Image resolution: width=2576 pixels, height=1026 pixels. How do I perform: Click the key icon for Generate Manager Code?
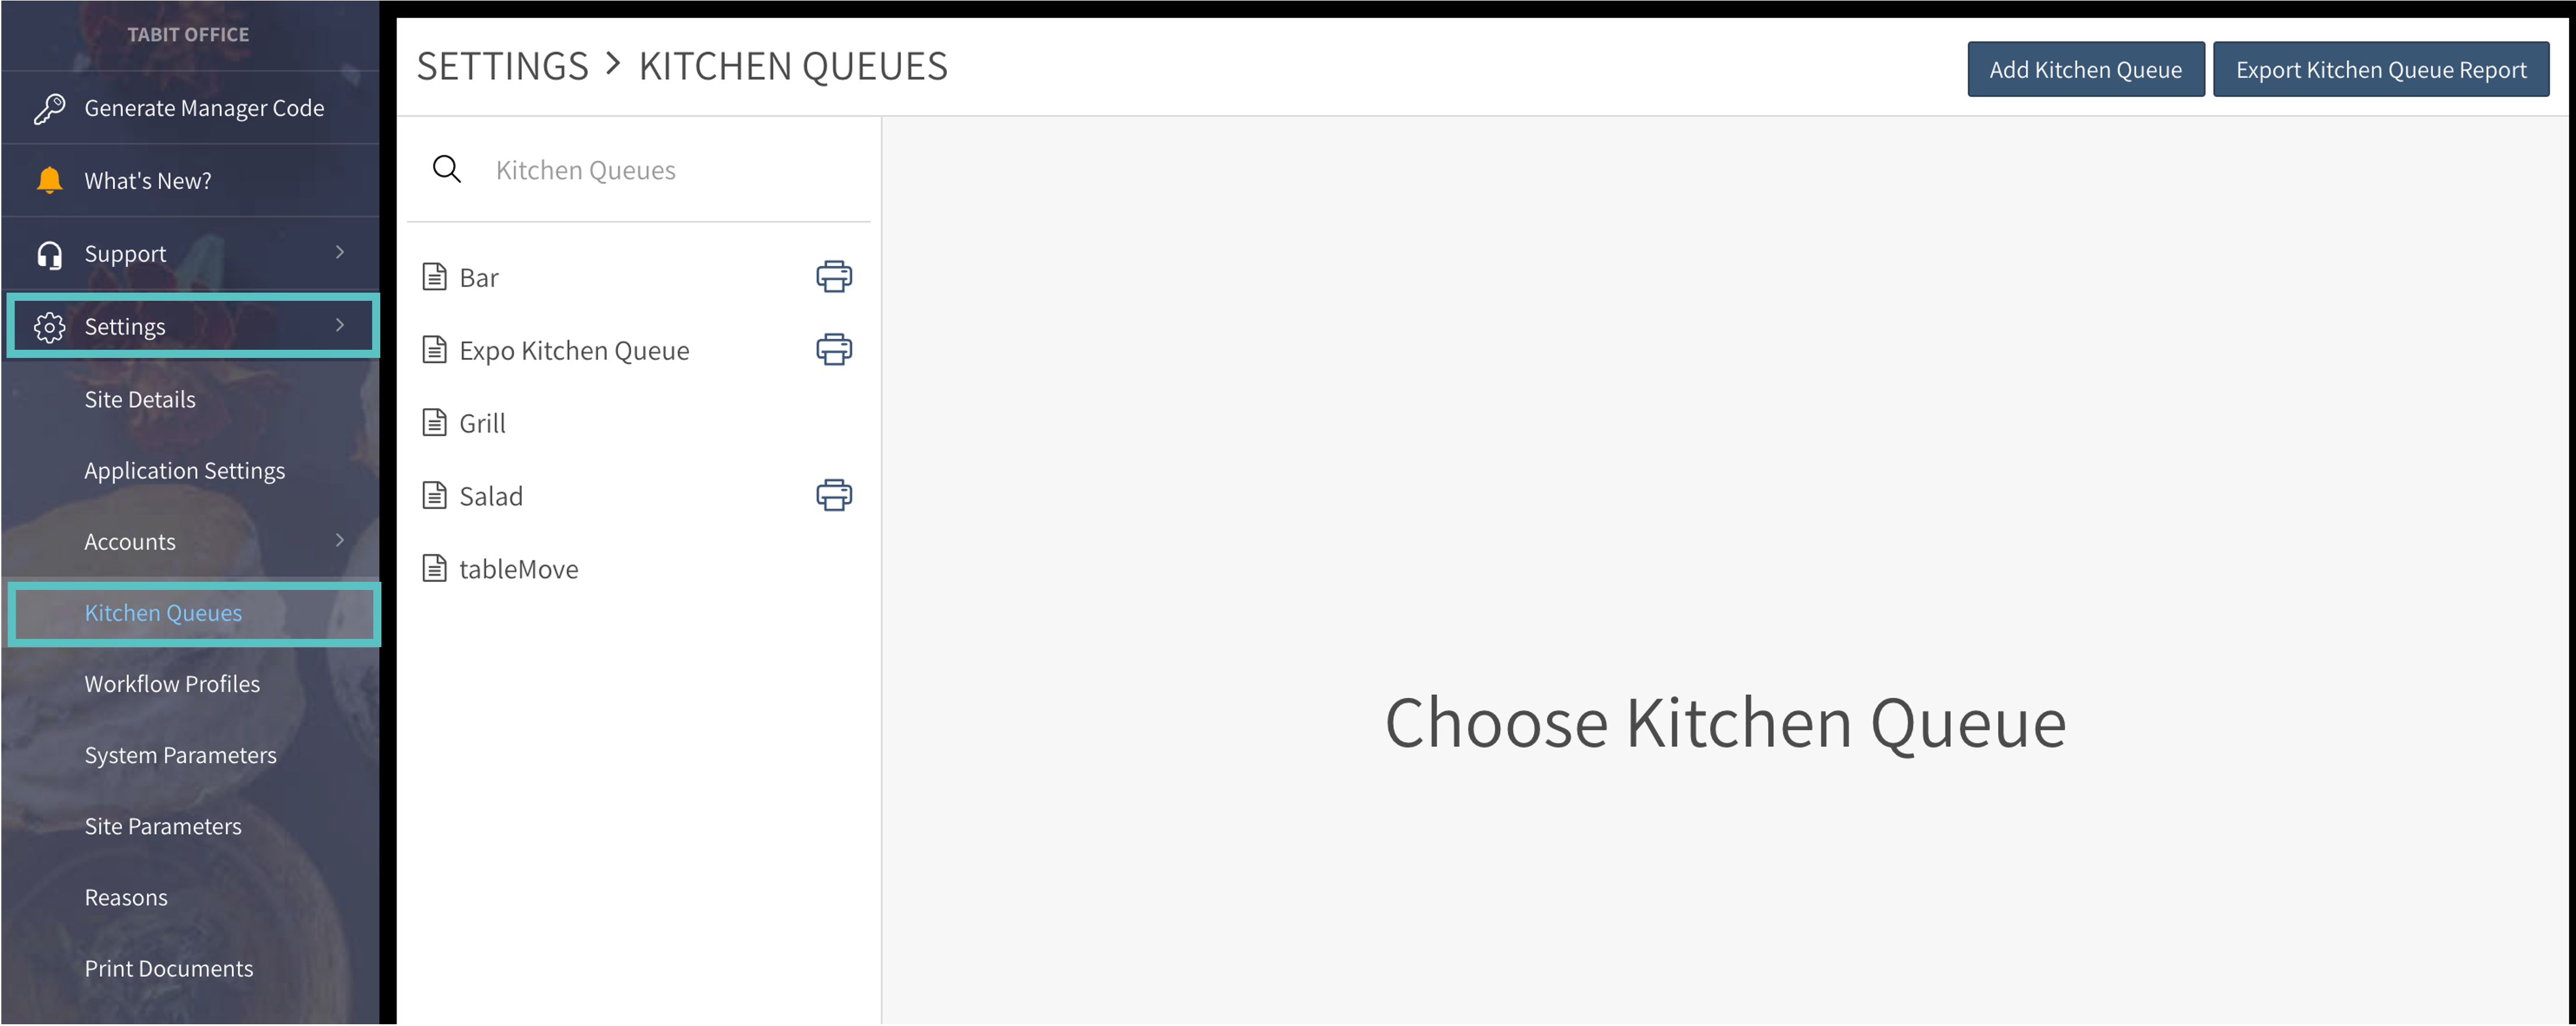pyautogui.click(x=48, y=107)
